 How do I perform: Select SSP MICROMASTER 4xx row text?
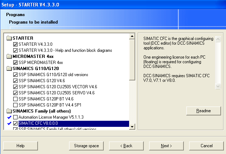click(x=41, y=63)
